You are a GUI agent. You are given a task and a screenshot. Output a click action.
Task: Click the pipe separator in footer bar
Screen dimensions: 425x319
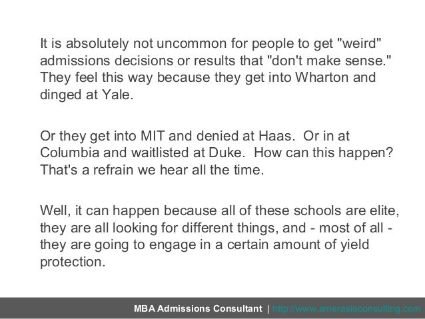pos(268,309)
